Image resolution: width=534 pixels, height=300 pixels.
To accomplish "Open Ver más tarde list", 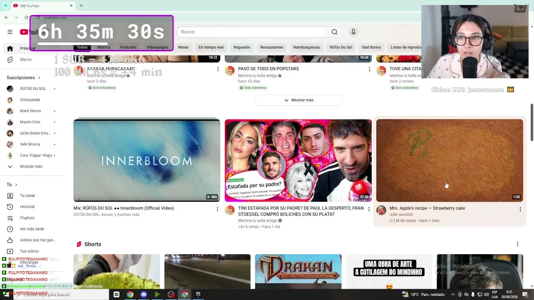I will (31, 229).
